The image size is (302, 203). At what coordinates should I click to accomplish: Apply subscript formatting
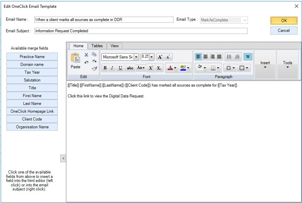point(159,68)
